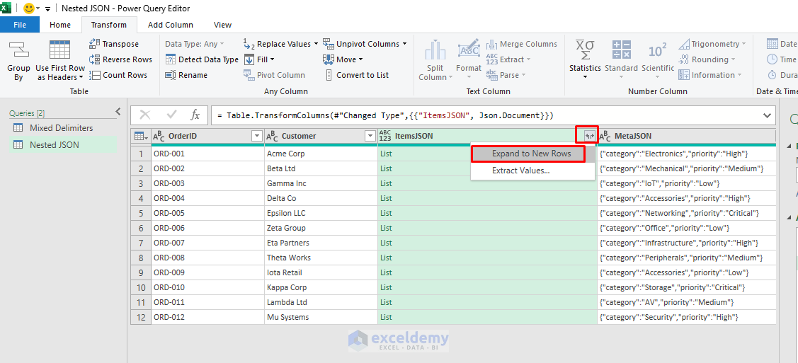This screenshot has width=798, height=363.
Task: Select the Transform tab
Action: (108, 24)
